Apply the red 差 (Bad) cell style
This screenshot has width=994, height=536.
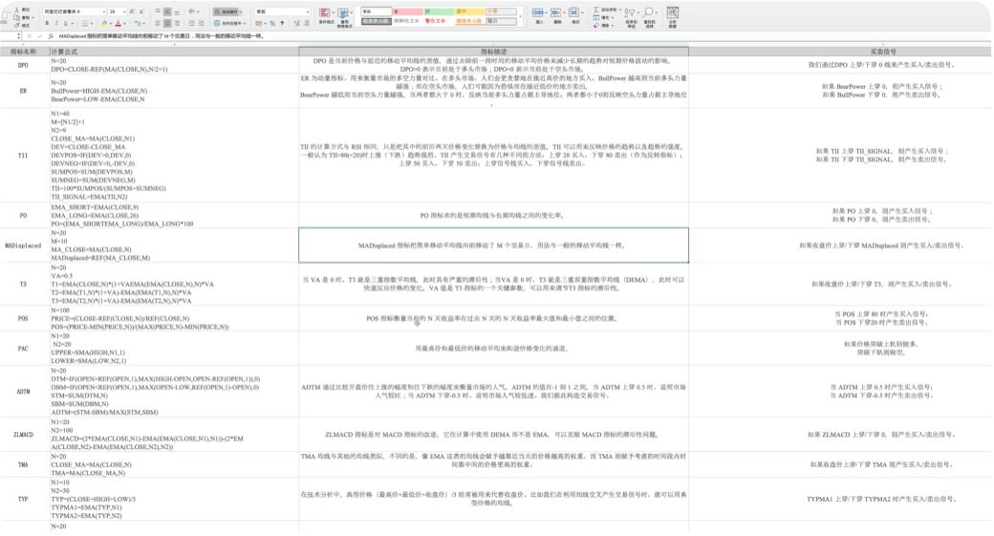(407, 11)
